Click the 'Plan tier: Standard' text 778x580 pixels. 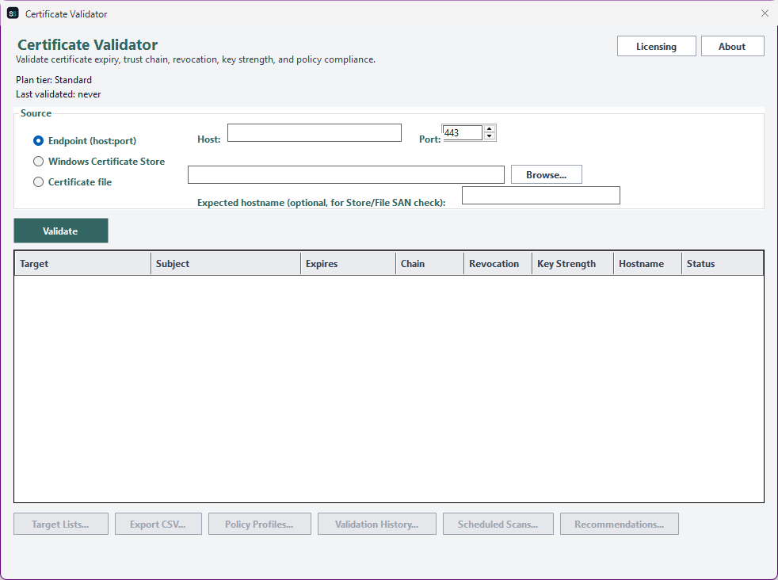pos(54,80)
